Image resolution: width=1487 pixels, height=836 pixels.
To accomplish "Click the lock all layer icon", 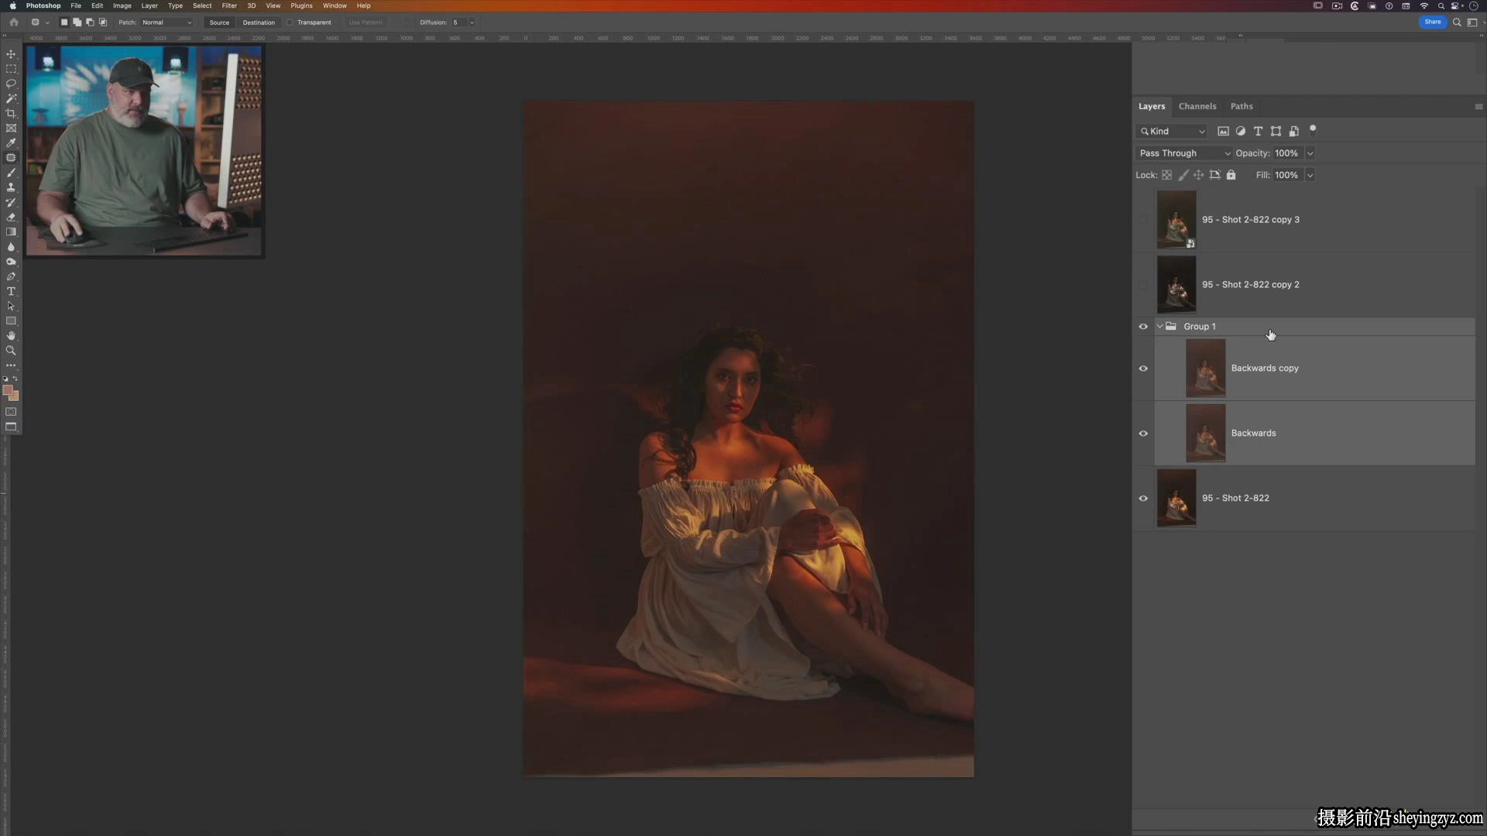I will [1231, 175].
